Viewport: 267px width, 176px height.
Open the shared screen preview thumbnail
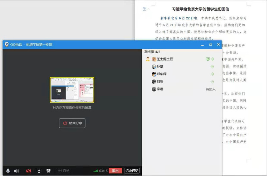click(x=72, y=90)
